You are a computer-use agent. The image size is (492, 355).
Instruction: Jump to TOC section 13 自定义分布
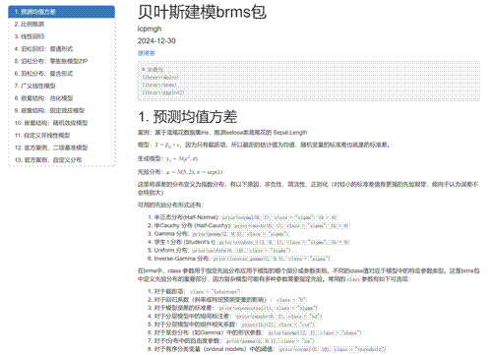[61, 160]
